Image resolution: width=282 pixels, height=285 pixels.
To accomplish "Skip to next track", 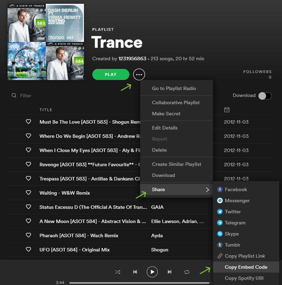I will tap(170, 272).
